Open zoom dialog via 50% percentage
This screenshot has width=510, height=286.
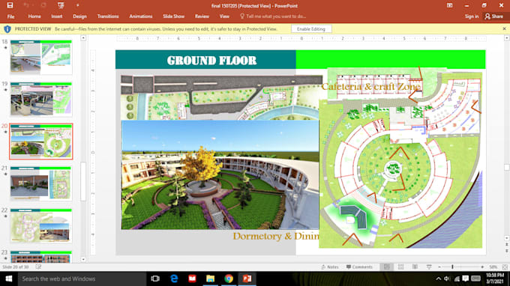point(493,267)
